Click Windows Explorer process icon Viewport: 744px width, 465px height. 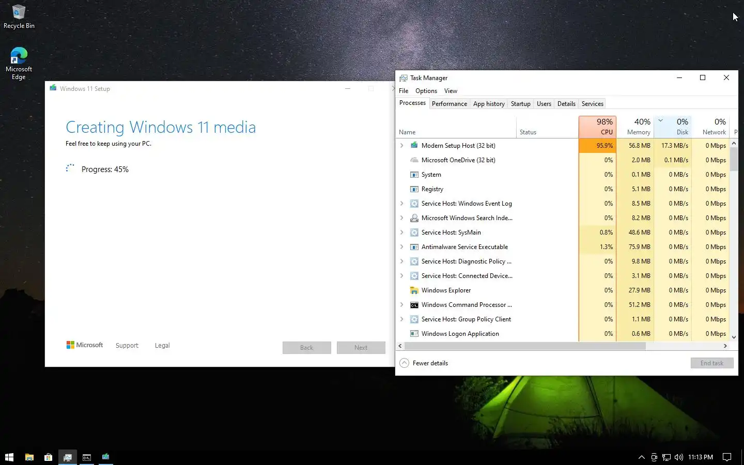click(414, 290)
